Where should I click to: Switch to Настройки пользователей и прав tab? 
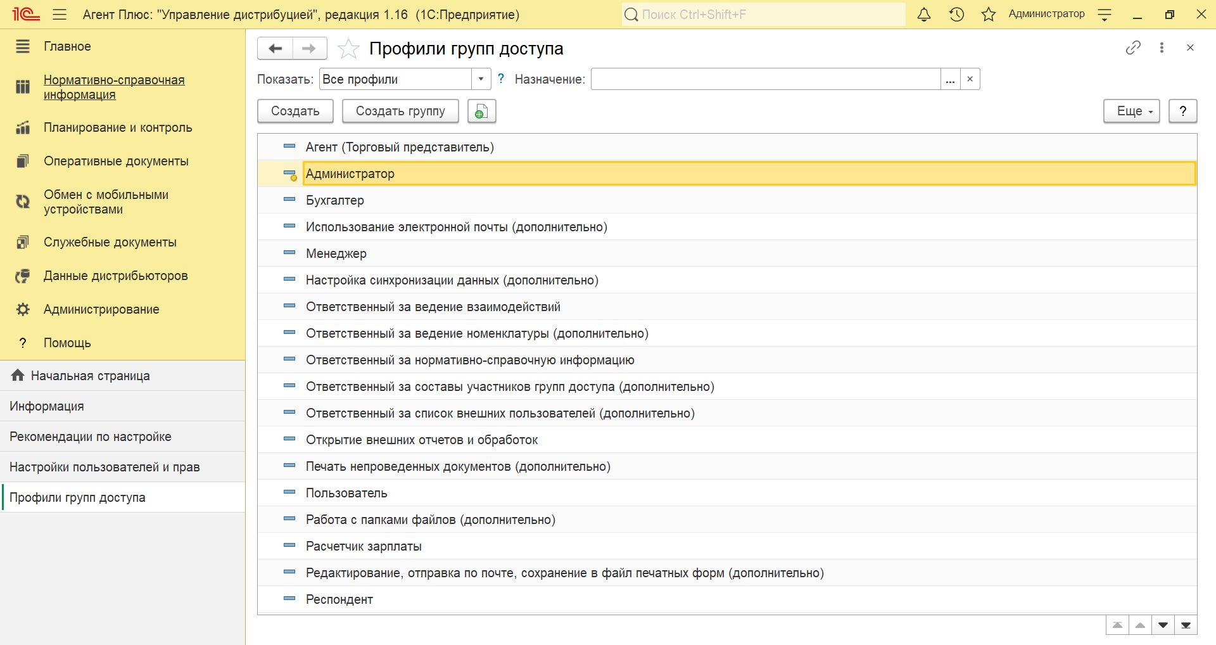(122, 467)
